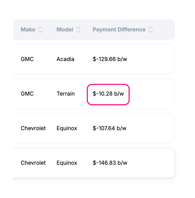Click the sort arrows beside Model
Screen dimensions: 195x198
[x=78, y=30]
